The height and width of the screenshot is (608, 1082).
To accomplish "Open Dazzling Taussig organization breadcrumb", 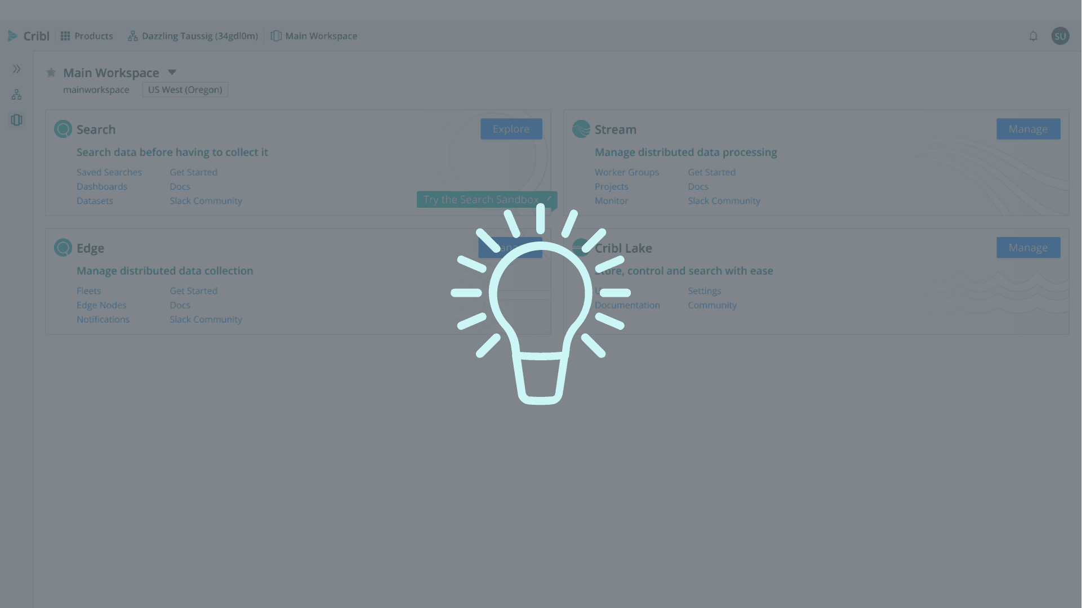I will 193,36.
